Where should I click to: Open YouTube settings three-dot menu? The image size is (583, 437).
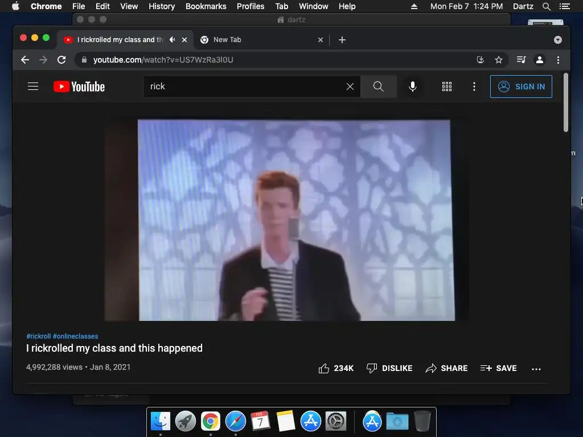click(x=474, y=86)
